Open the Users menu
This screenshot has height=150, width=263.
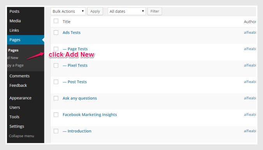15,107
